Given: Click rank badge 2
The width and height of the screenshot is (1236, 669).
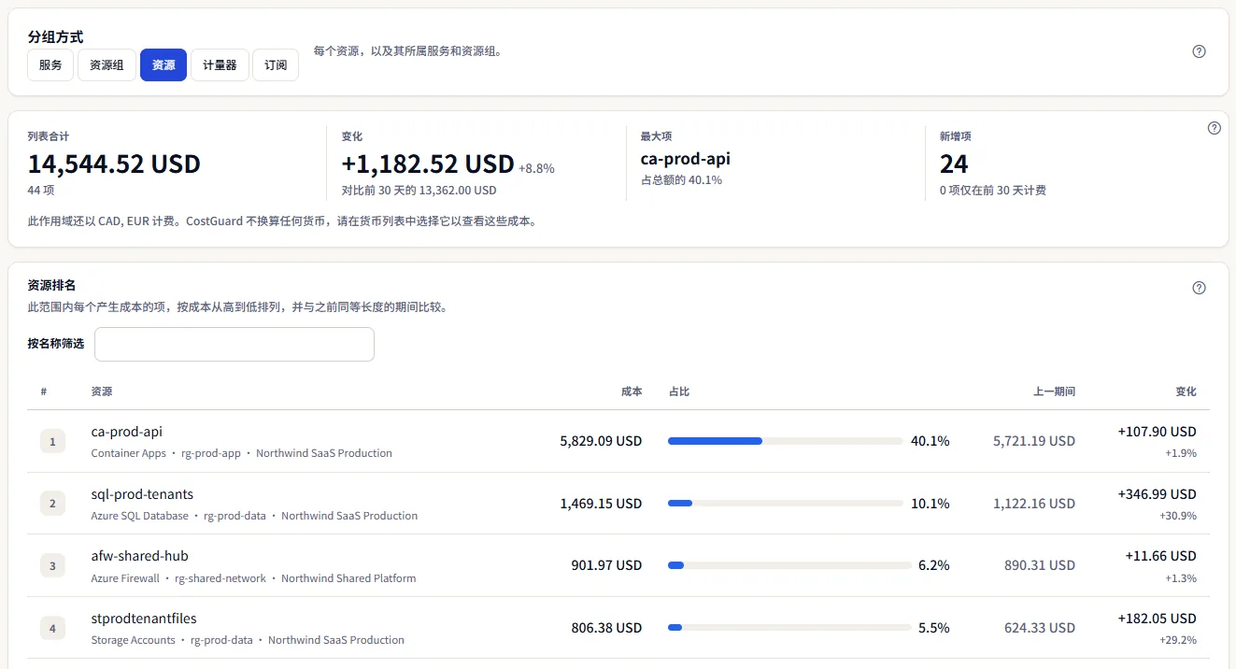Looking at the screenshot, I should 52,504.
